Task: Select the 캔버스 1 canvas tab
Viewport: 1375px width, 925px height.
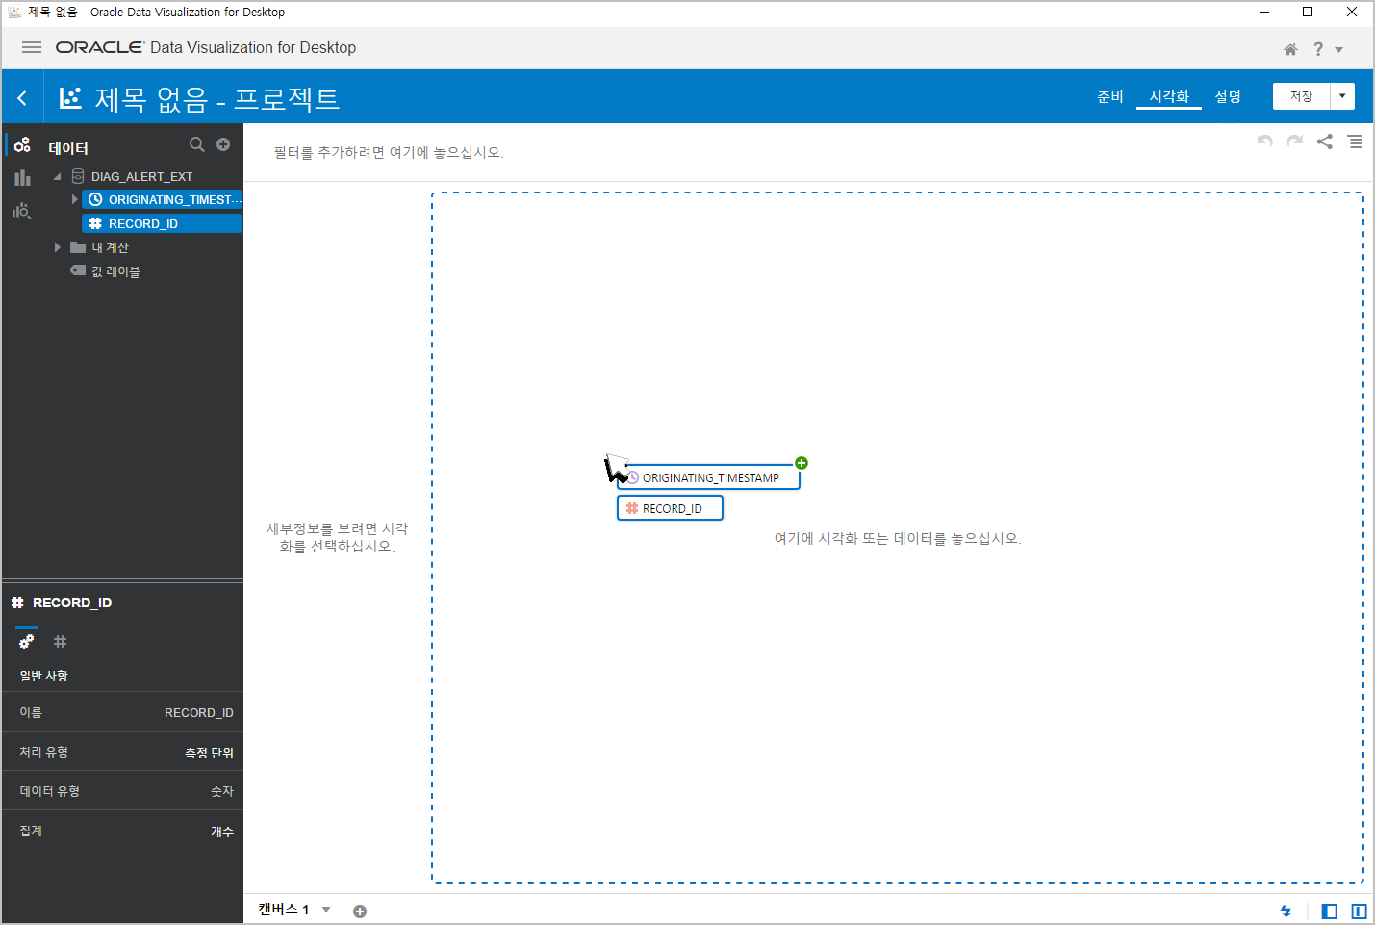Action: point(283,909)
